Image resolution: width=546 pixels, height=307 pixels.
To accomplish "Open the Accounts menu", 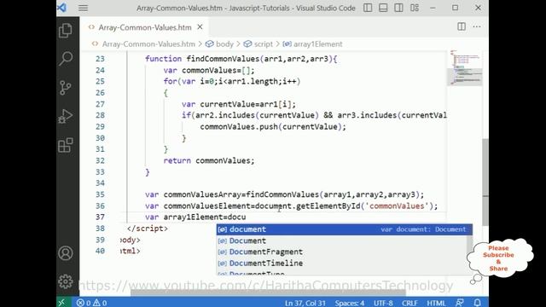I will point(66,253).
